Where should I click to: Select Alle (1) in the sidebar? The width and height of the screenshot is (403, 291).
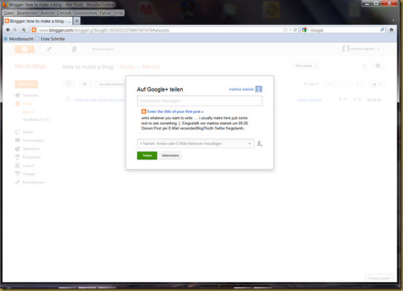click(x=28, y=112)
